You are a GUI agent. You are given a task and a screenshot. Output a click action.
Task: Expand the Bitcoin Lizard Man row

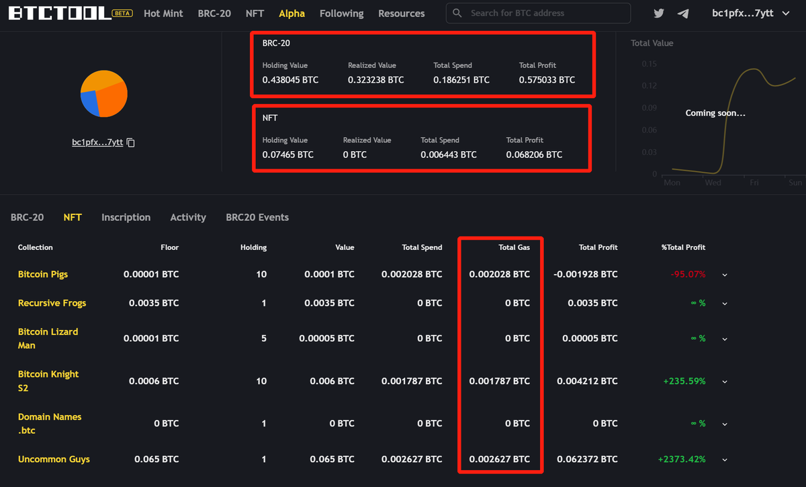[x=725, y=339]
